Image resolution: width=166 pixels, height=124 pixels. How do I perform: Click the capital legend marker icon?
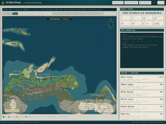[49, 117]
